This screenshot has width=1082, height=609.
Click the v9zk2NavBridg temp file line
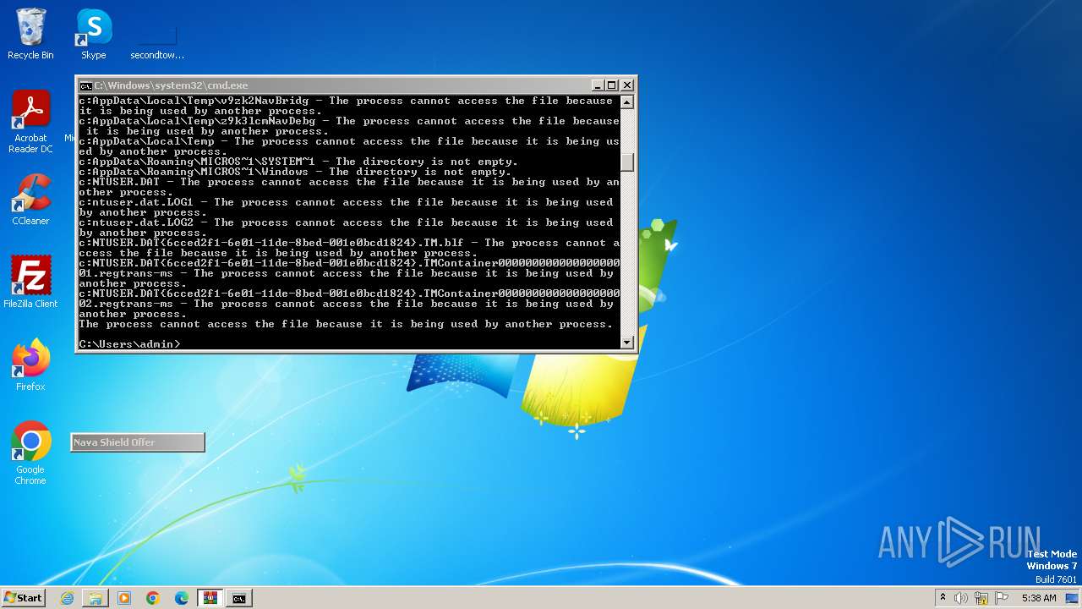[x=349, y=106]
